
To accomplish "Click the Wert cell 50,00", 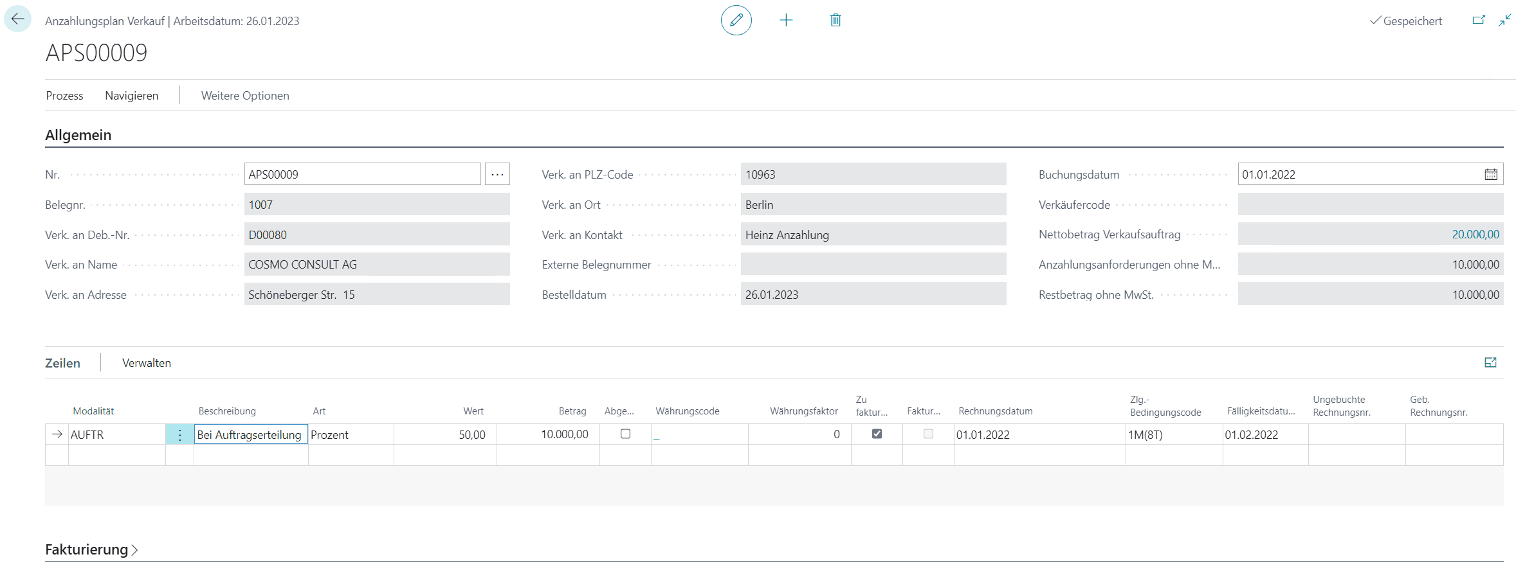I will tap(445, 434).
